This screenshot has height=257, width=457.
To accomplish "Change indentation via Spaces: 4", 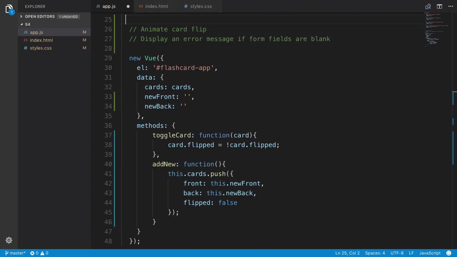I will point(375,253).
